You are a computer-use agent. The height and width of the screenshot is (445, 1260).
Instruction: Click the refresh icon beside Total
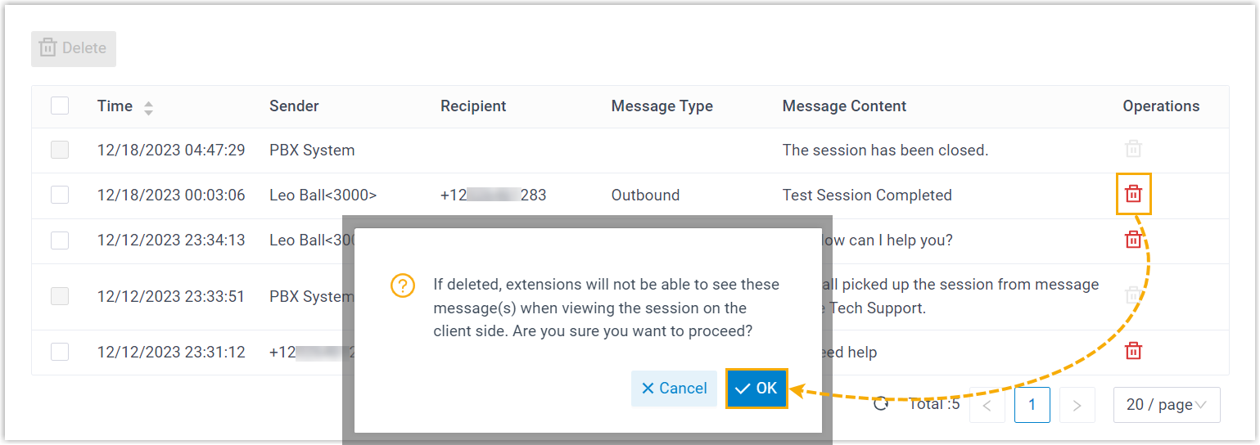coord(881,404)
